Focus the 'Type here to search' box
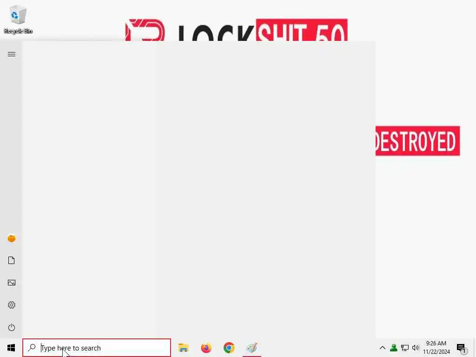 tap(97, 348)
